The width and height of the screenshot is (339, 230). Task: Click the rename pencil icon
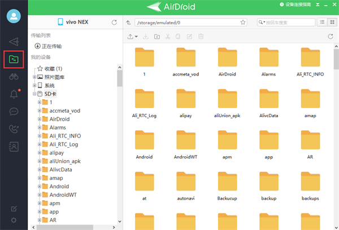pos(189,37)
